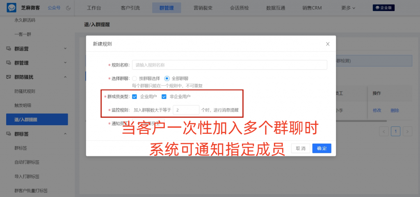Image resolution: width=420 pixels, height=197 pixels.
Task: Click 群管理 sidebar section icon
Action: click(9, 63)
